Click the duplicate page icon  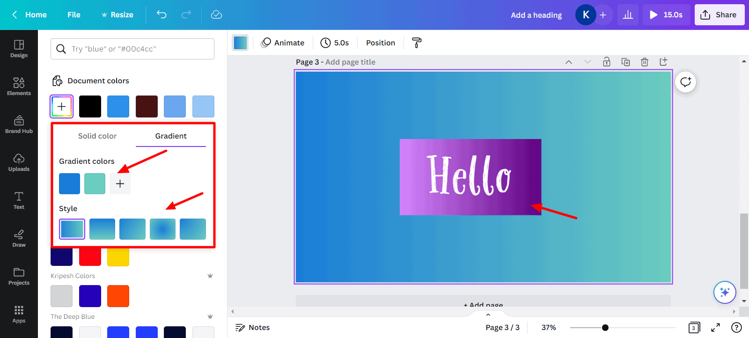pyautogui.click(x=625, y=62)
